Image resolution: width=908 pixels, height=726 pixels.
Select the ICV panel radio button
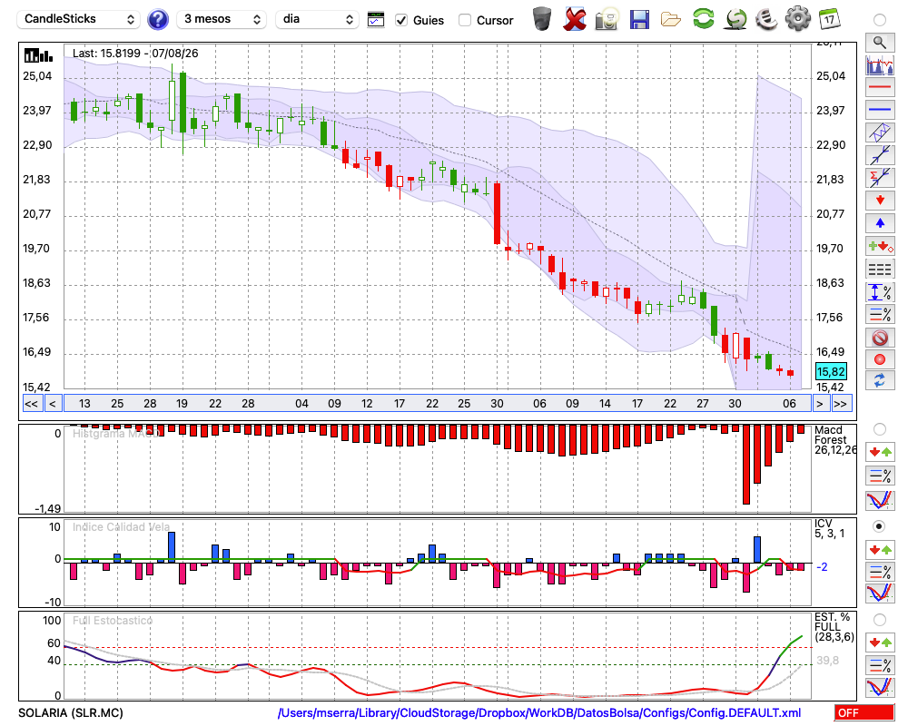tap(879, 526)
